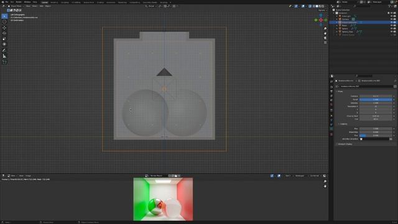Click the Falloff slider

[x=376, y=100]
